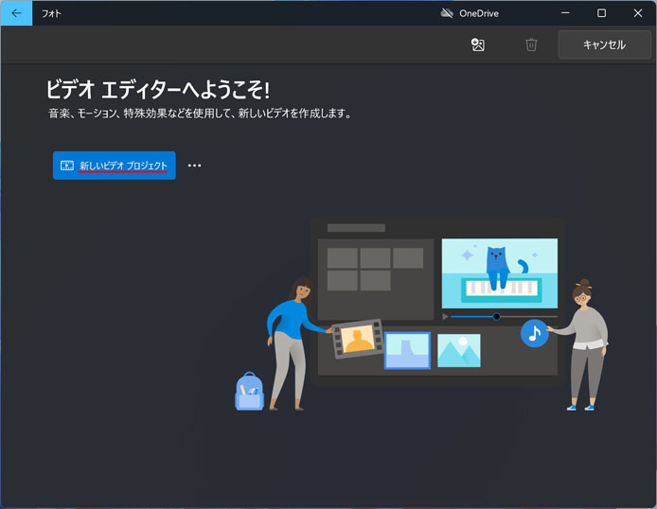Close the フォト window
This screenshot has height=509, width=657.
click(x=638, y=13)
